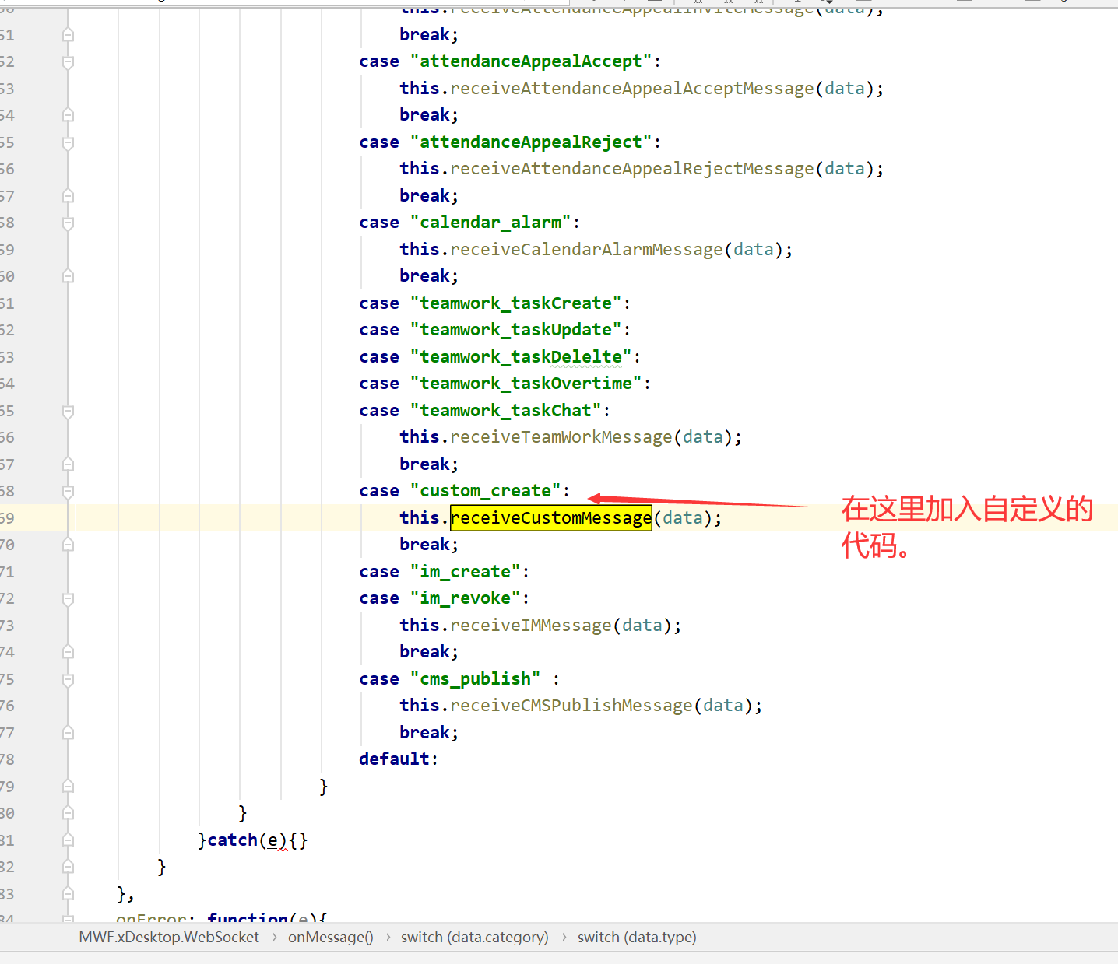Click the underlined e in catch clause
1118x964 pixels.
[272, 840]
